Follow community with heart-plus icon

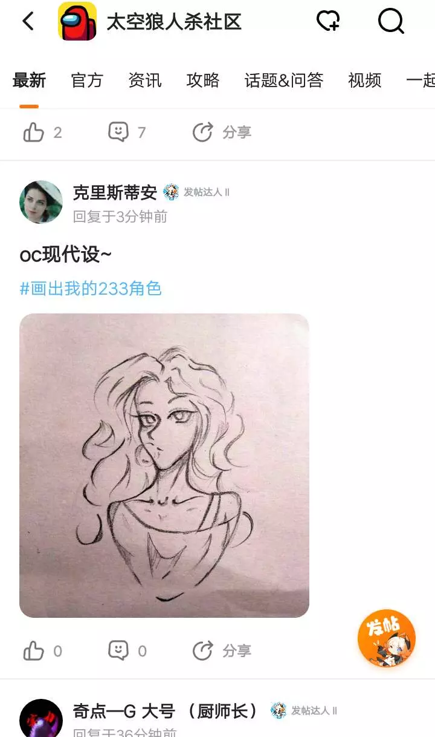coord(329,22)
